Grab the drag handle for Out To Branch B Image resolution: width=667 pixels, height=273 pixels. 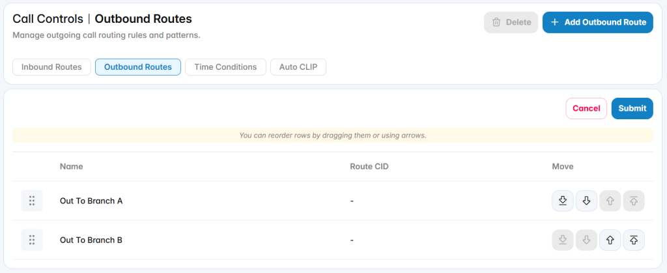[x=32, y=240]
